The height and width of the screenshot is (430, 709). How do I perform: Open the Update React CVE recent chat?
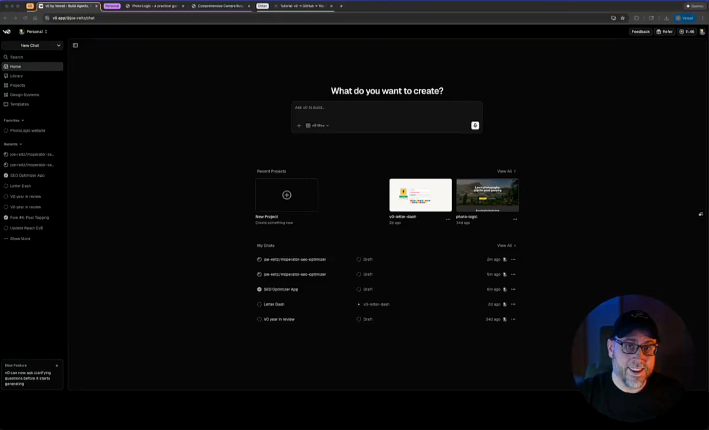[32, 228]
